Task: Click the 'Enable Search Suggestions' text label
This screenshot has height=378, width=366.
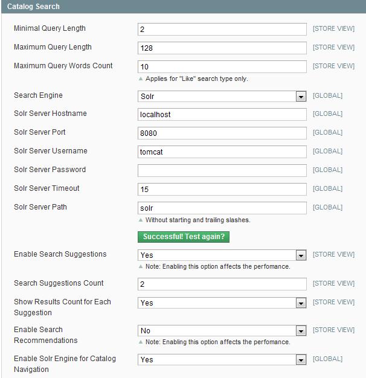Action: pyautogui.click(x=60, y=254)
